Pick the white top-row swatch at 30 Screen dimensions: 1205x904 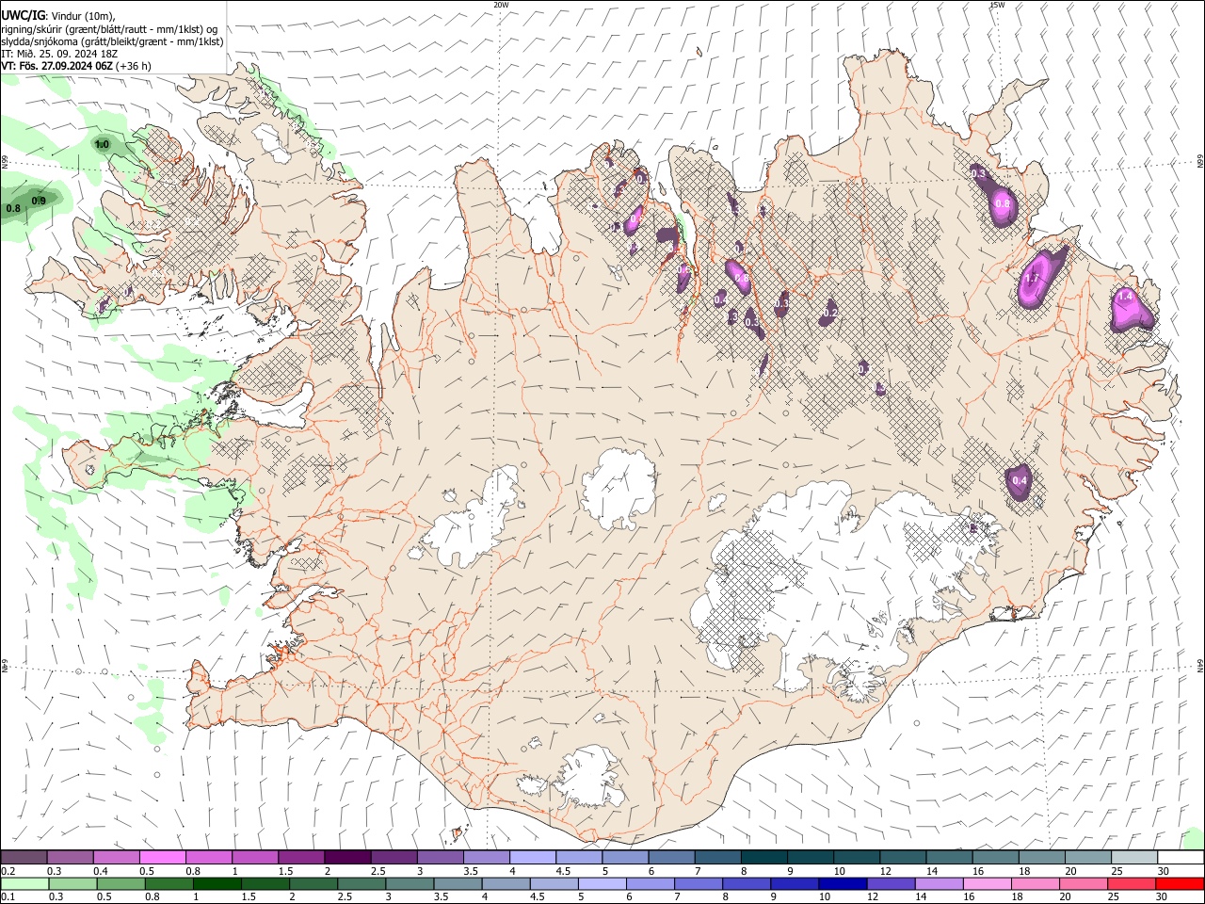1180,858
